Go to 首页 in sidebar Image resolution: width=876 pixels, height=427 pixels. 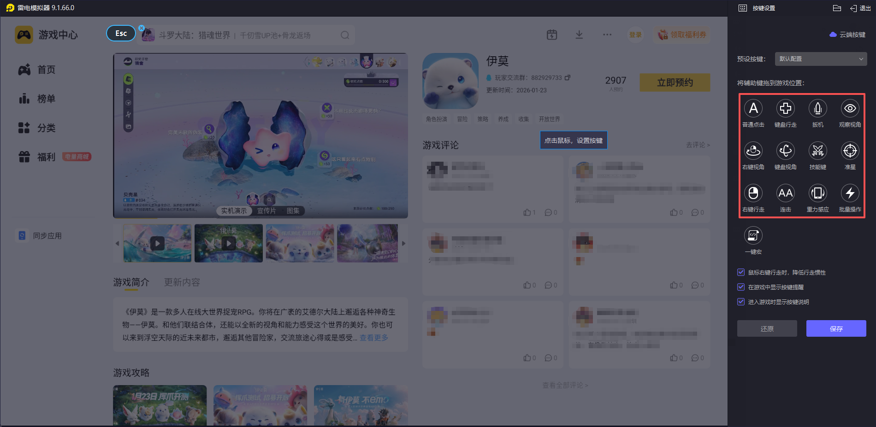tap(37, 70)
